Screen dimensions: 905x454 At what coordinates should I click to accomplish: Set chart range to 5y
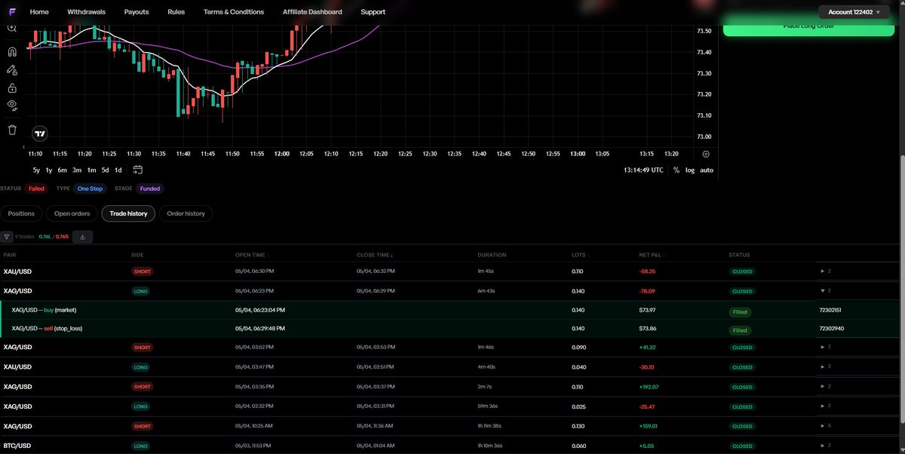36,170
